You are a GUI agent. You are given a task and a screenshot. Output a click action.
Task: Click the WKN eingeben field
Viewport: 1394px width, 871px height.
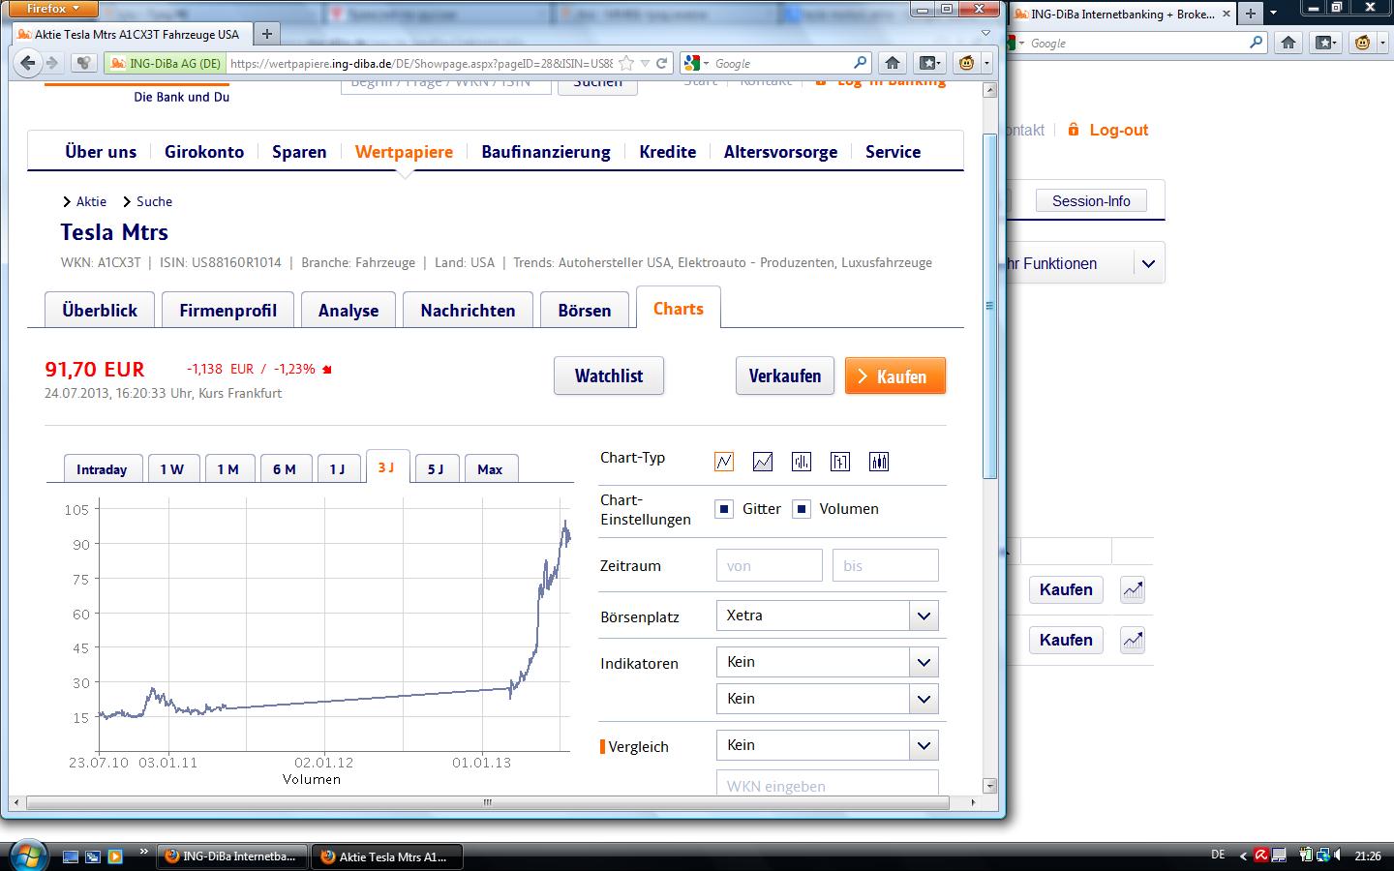click(827, 784)
